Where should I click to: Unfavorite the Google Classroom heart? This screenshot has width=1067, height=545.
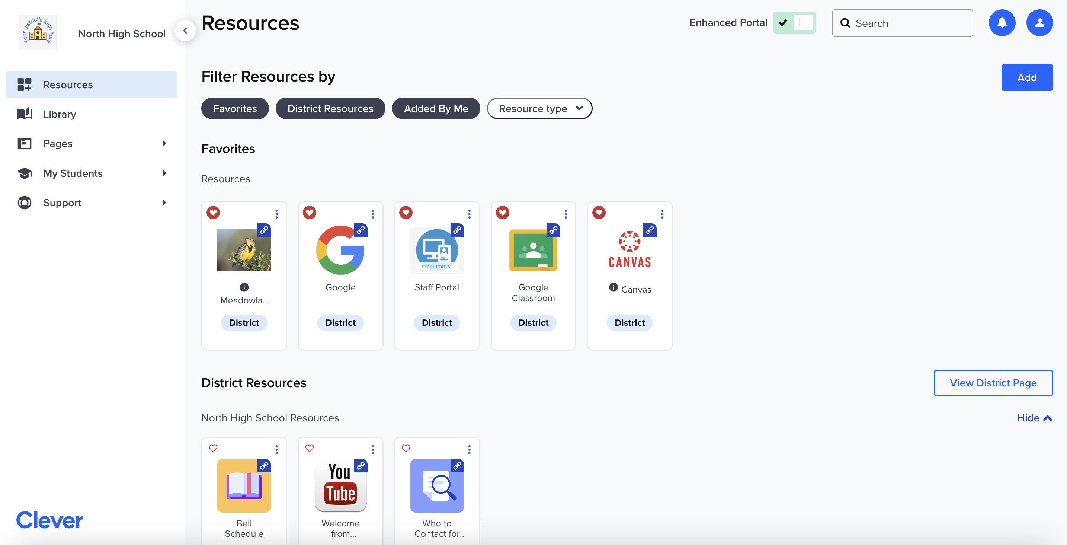tap(502, 213)
